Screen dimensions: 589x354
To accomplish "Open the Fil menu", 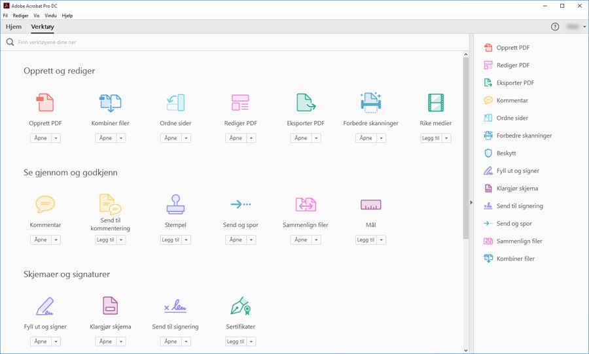I will click(x=5, y=16).
